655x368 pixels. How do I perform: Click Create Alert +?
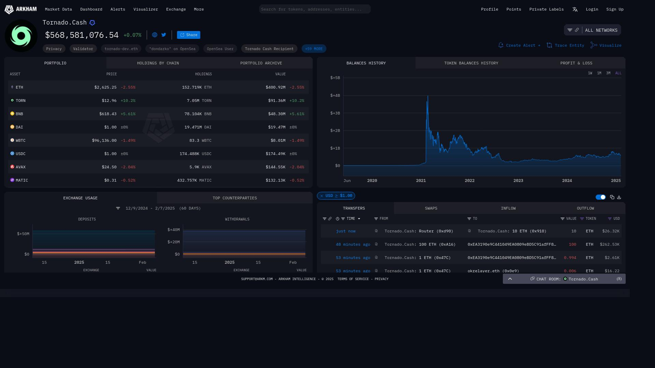tap(519, 45)
